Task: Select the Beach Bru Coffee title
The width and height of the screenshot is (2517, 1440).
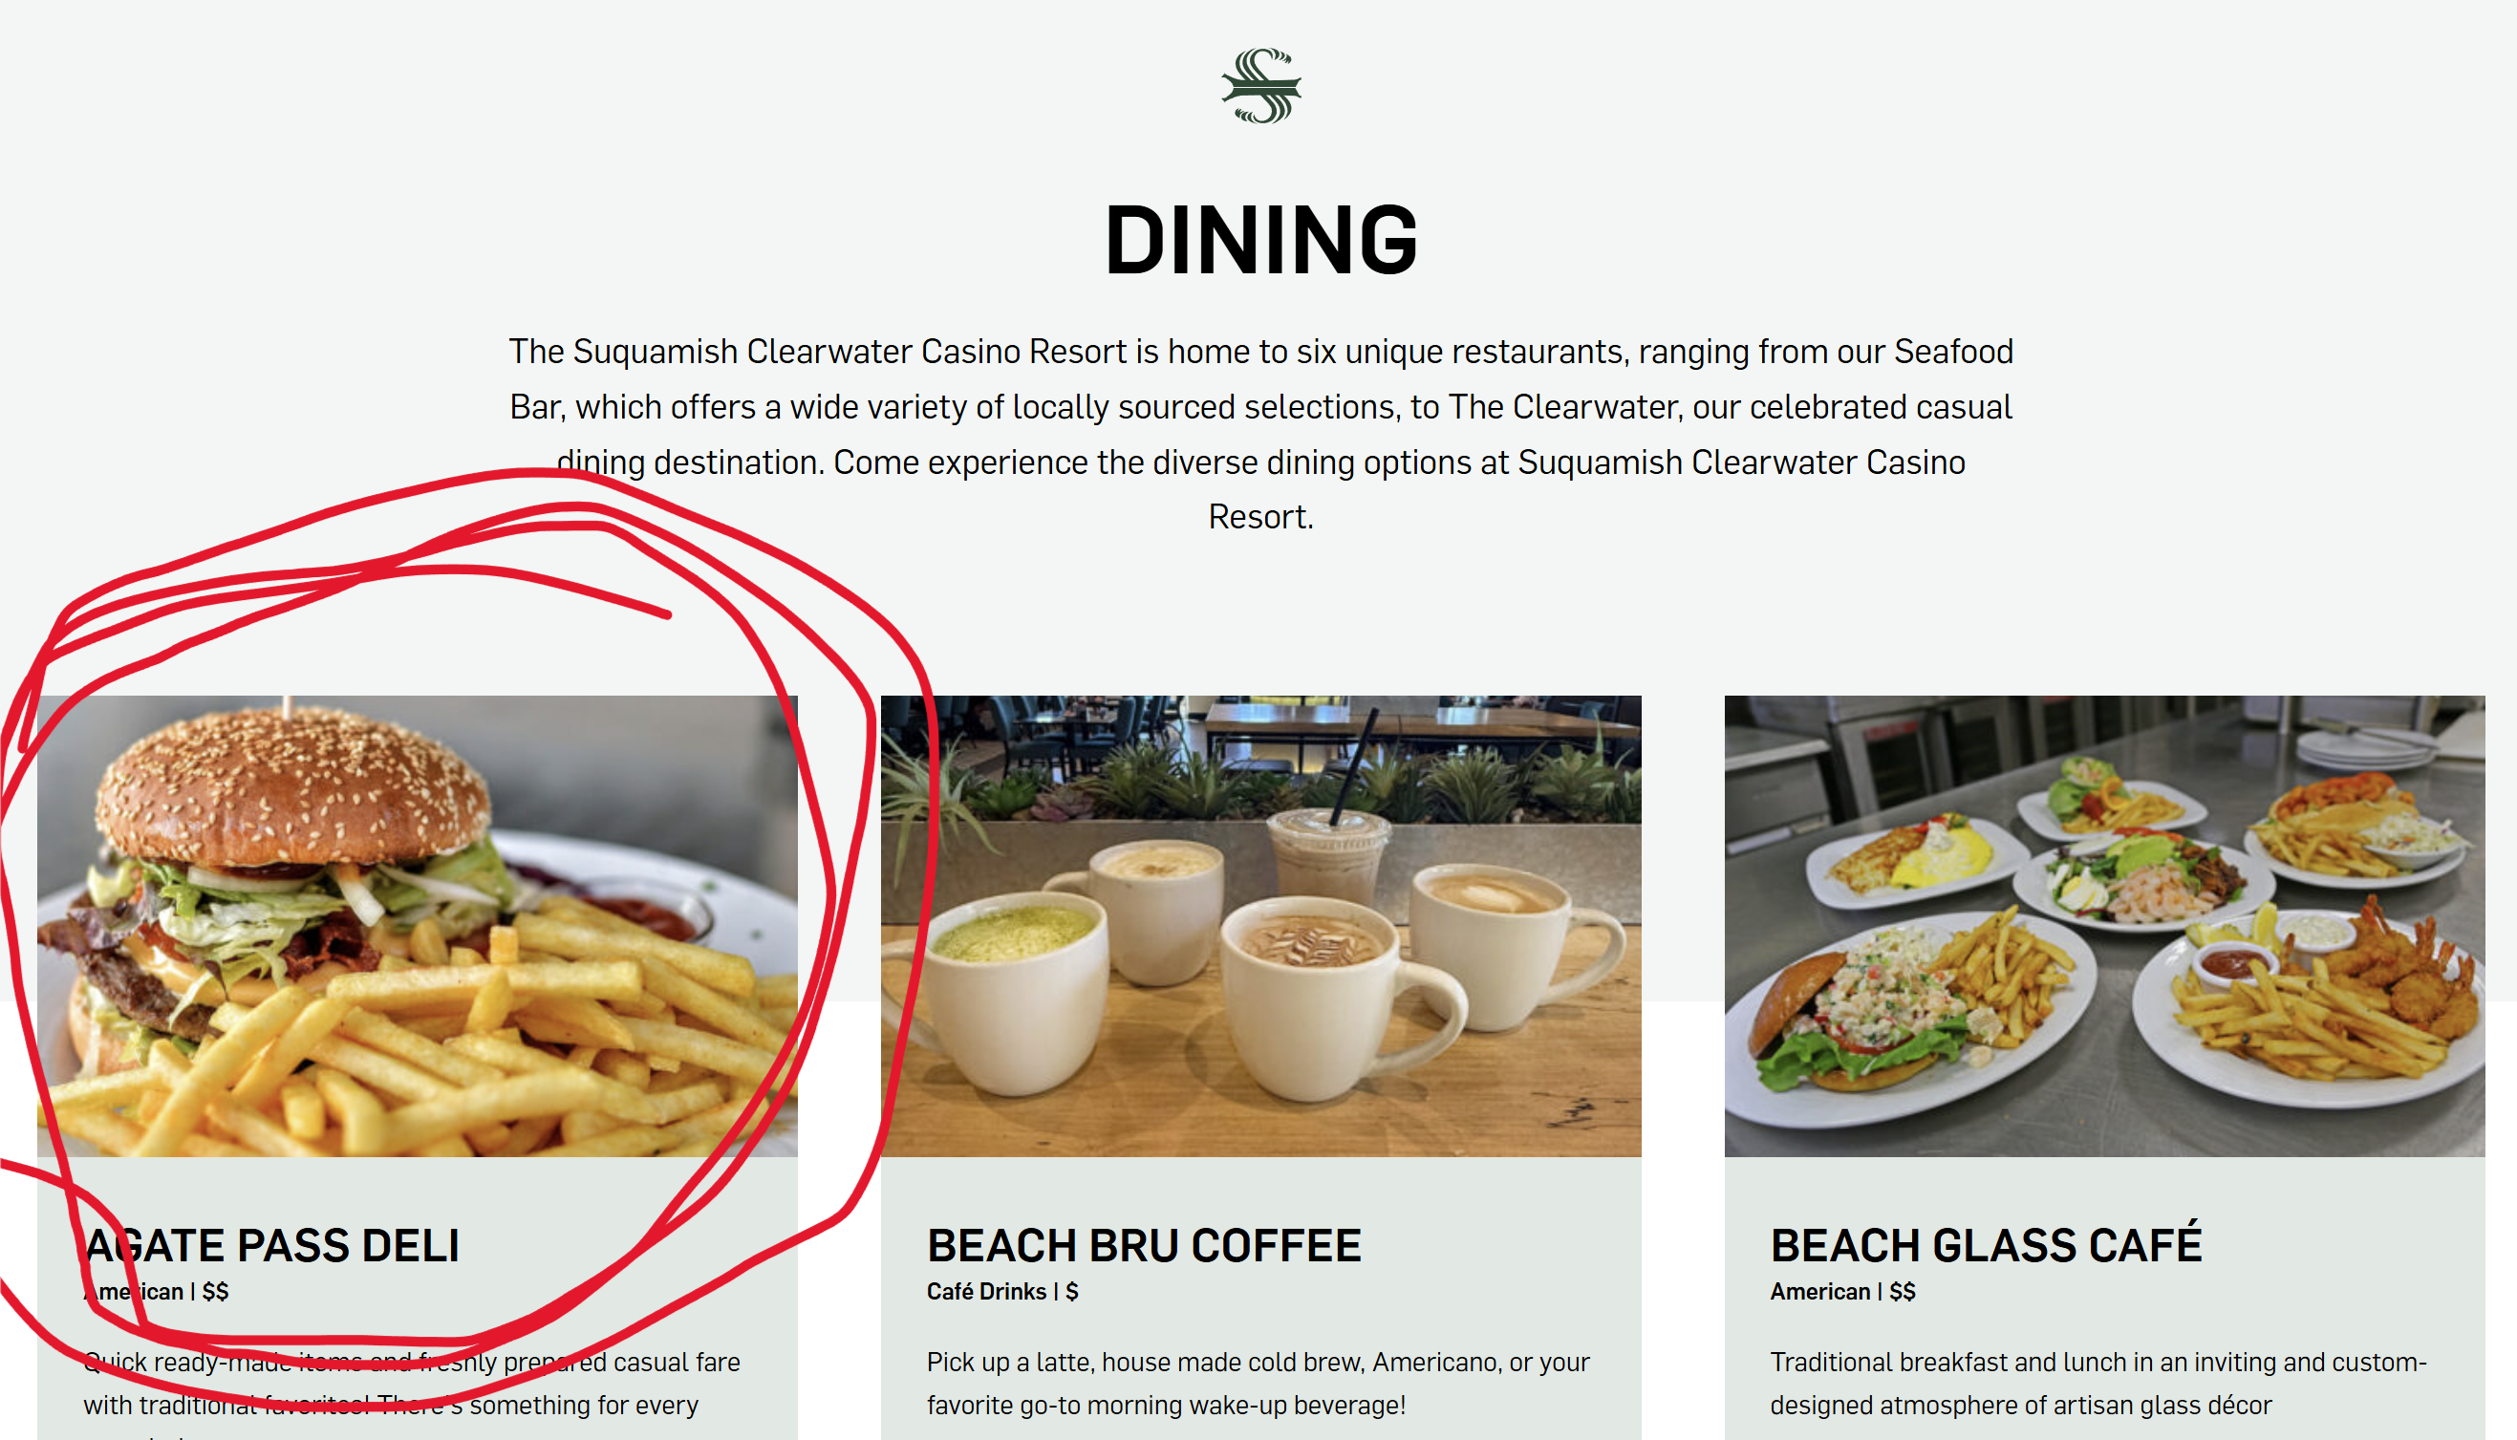Action: [x=1144, y=1245]
